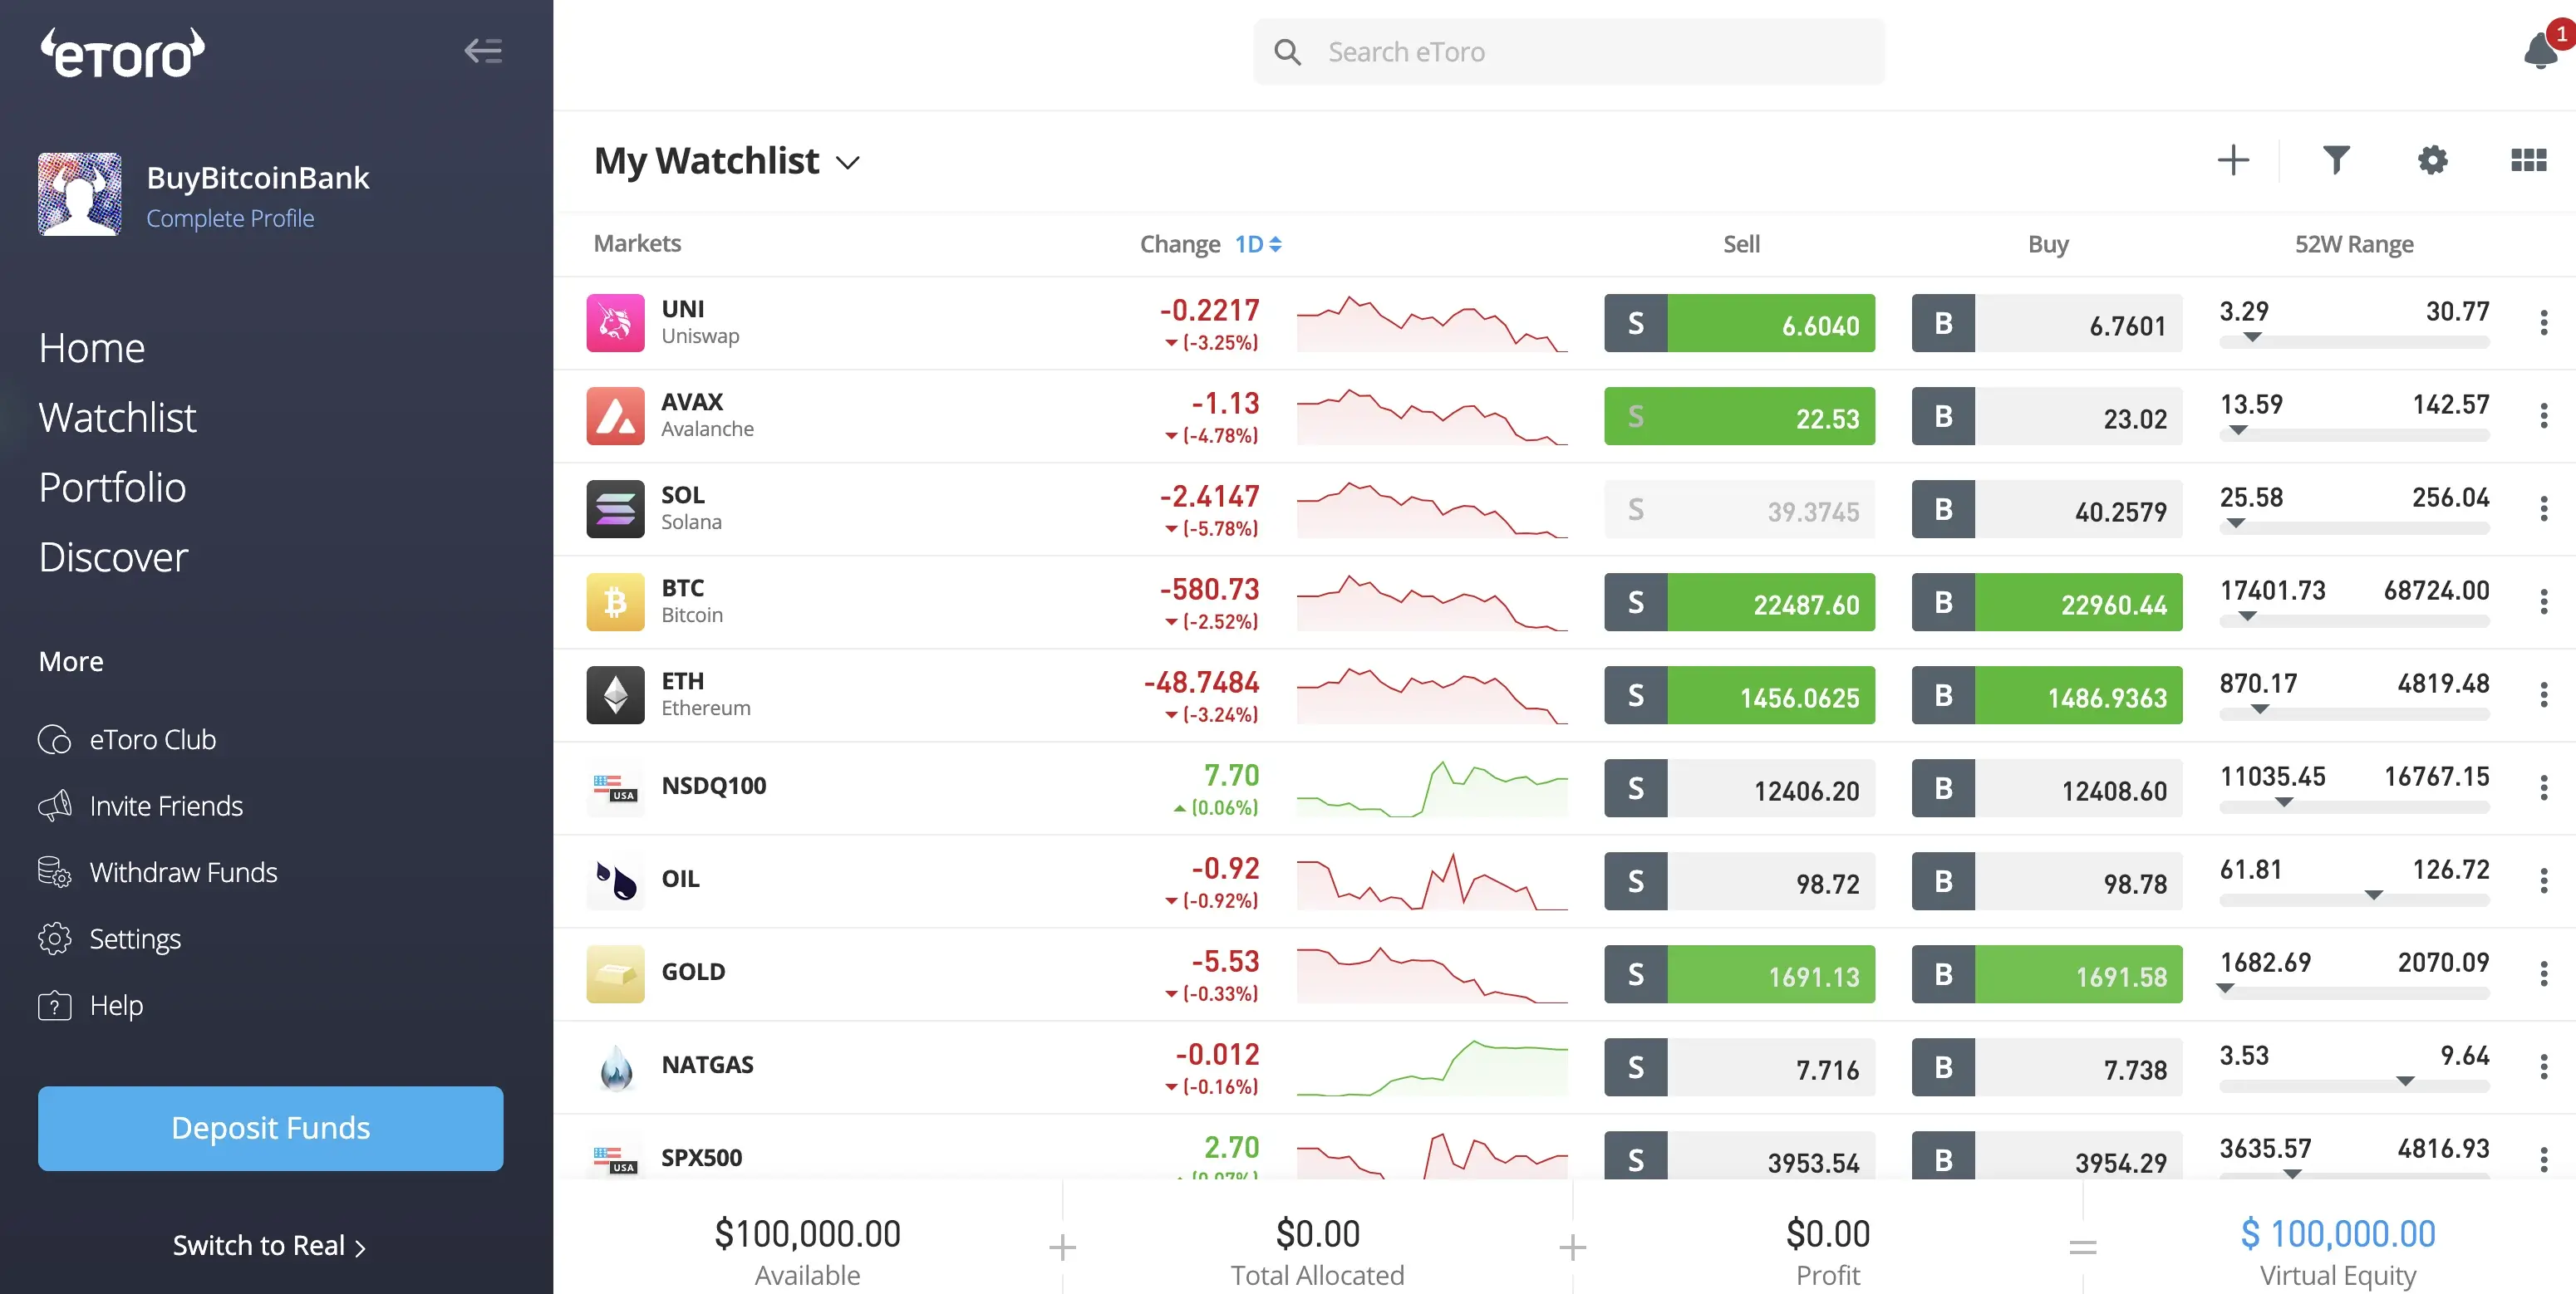2576x1294 pixels.
Task: Click the OIL 52W range bar
Action: (2354, 899)
